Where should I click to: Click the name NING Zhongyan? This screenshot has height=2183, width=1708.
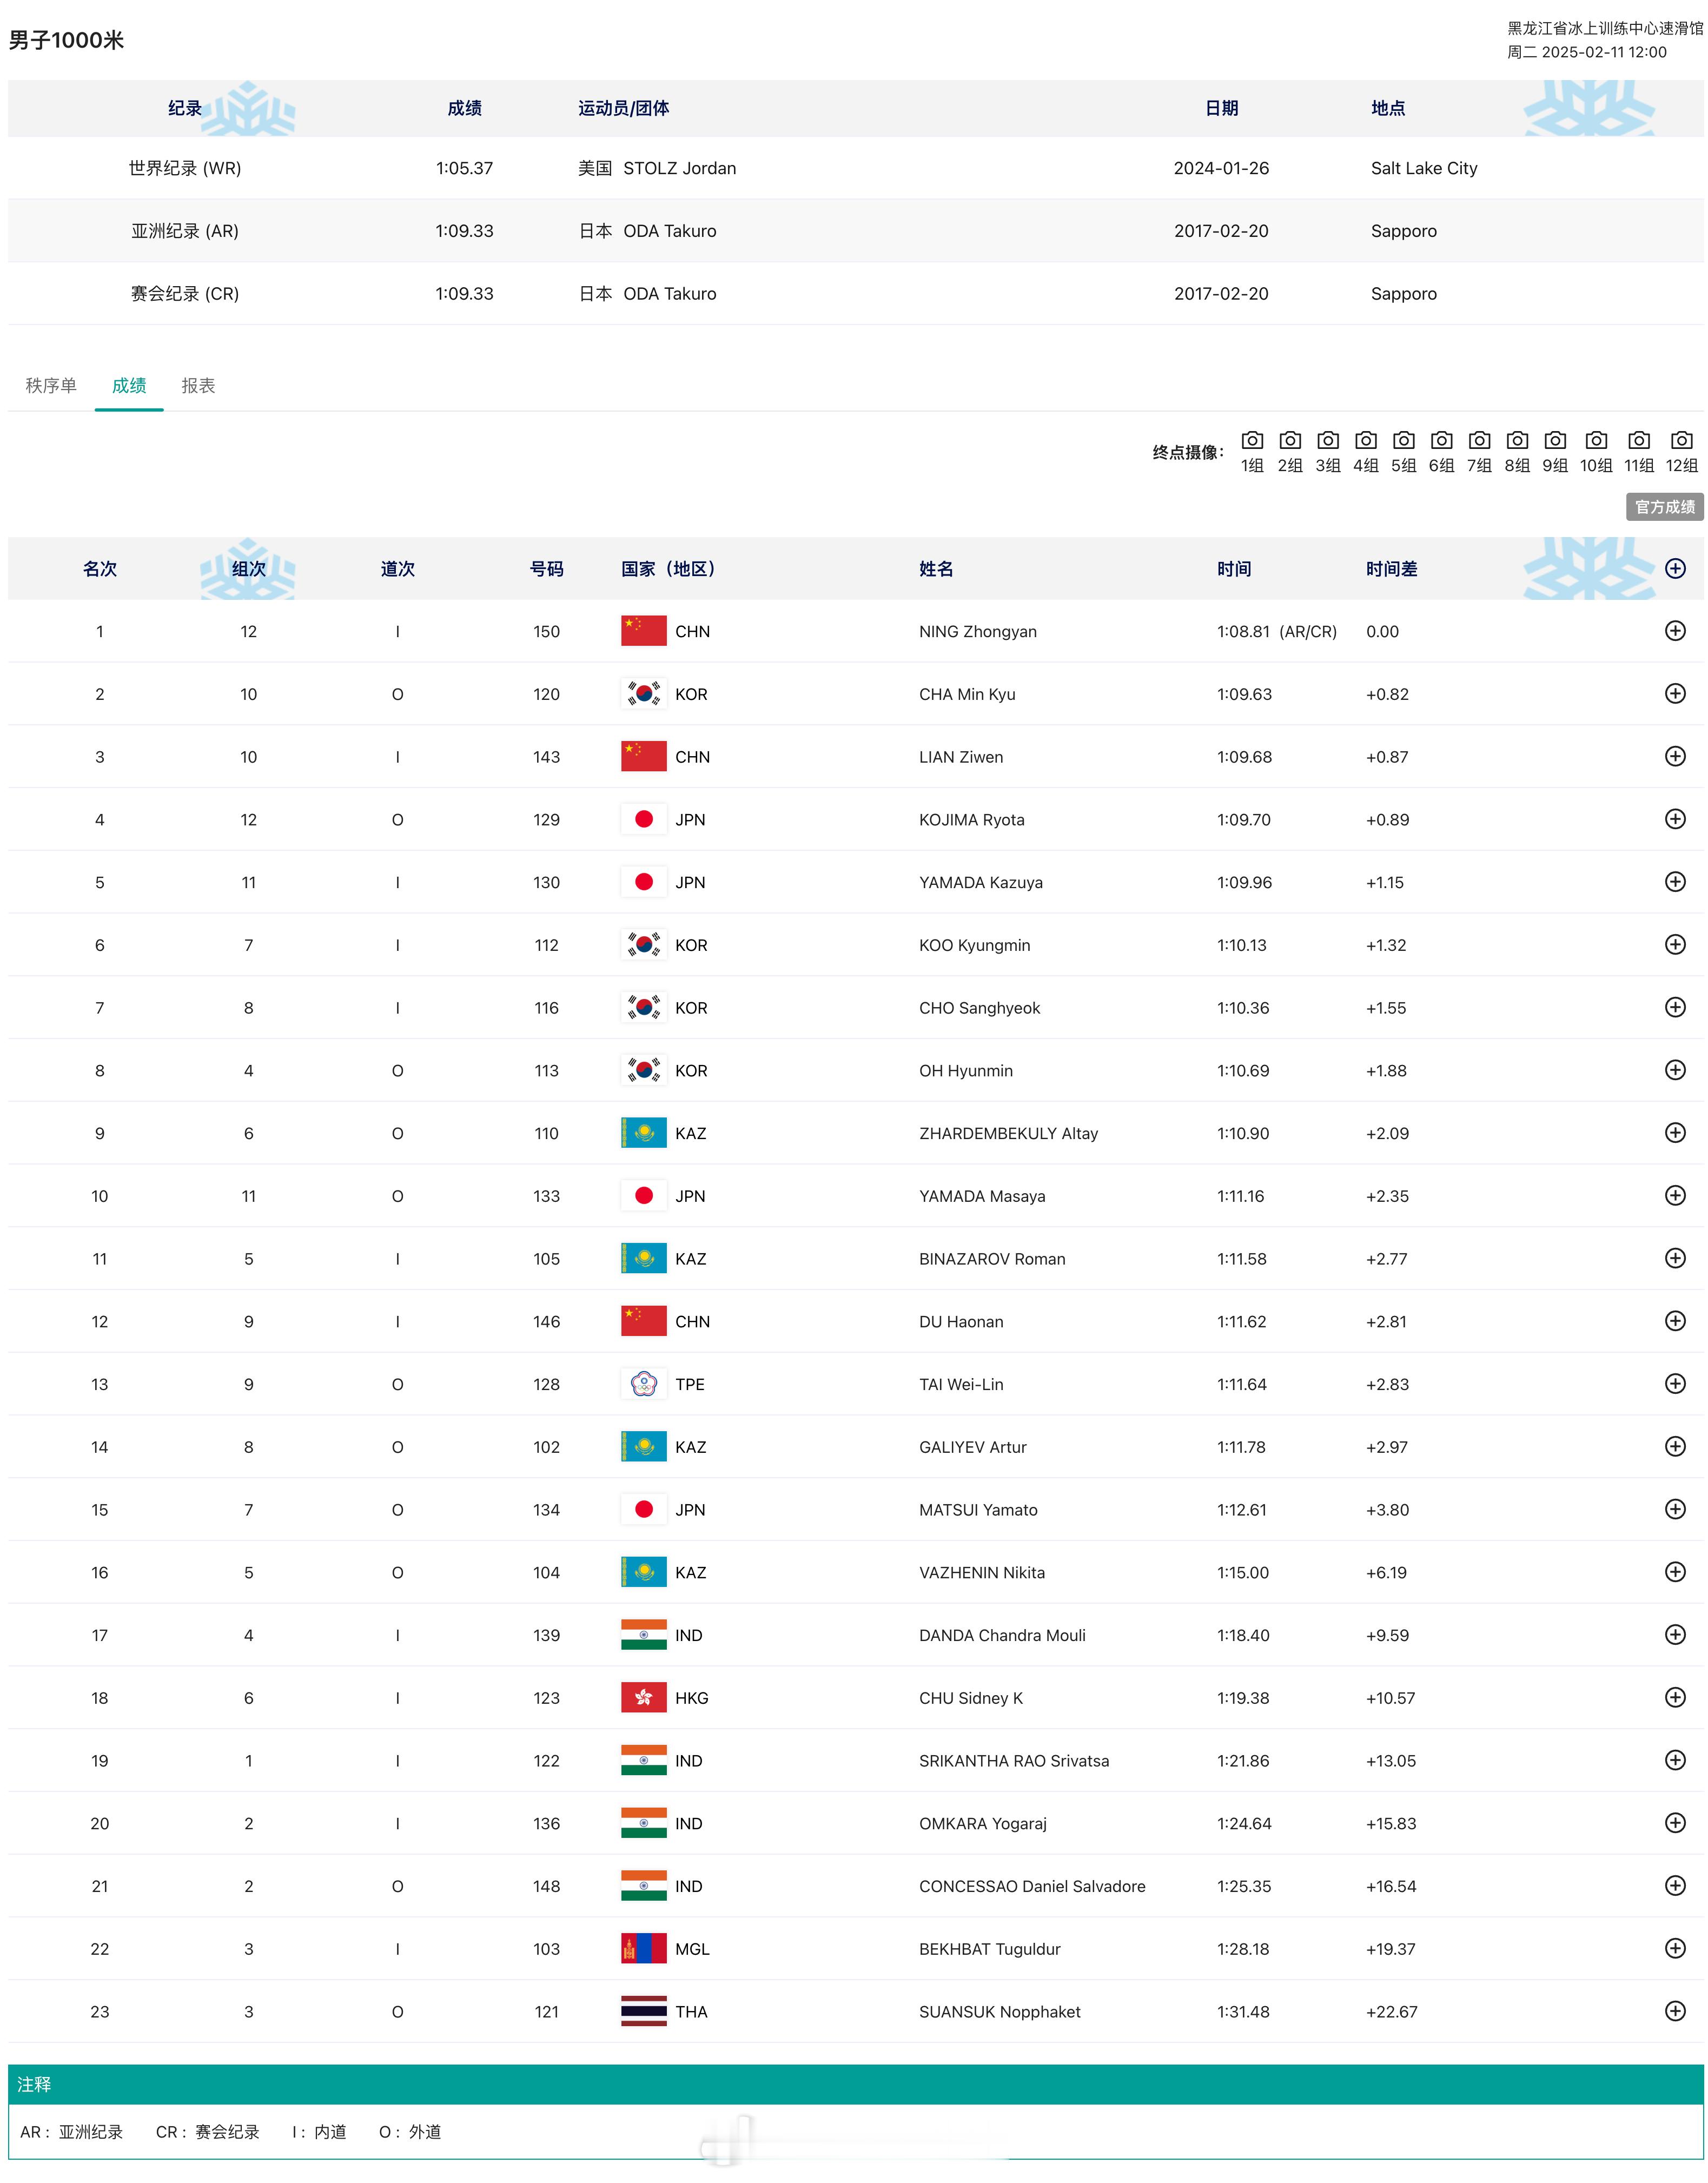(x=978, y=631)
